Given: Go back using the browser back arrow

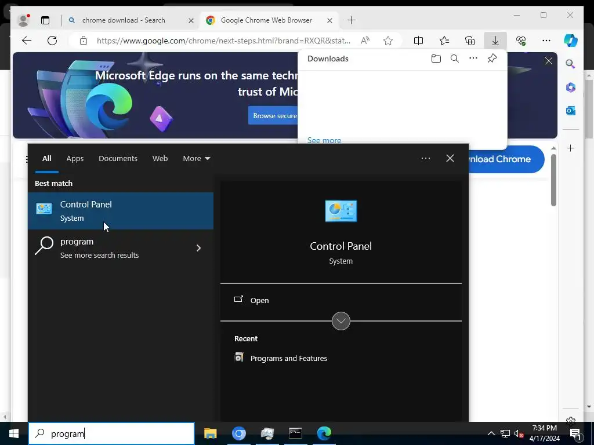Looking at the screenshot, I should (x=27, y=41).
